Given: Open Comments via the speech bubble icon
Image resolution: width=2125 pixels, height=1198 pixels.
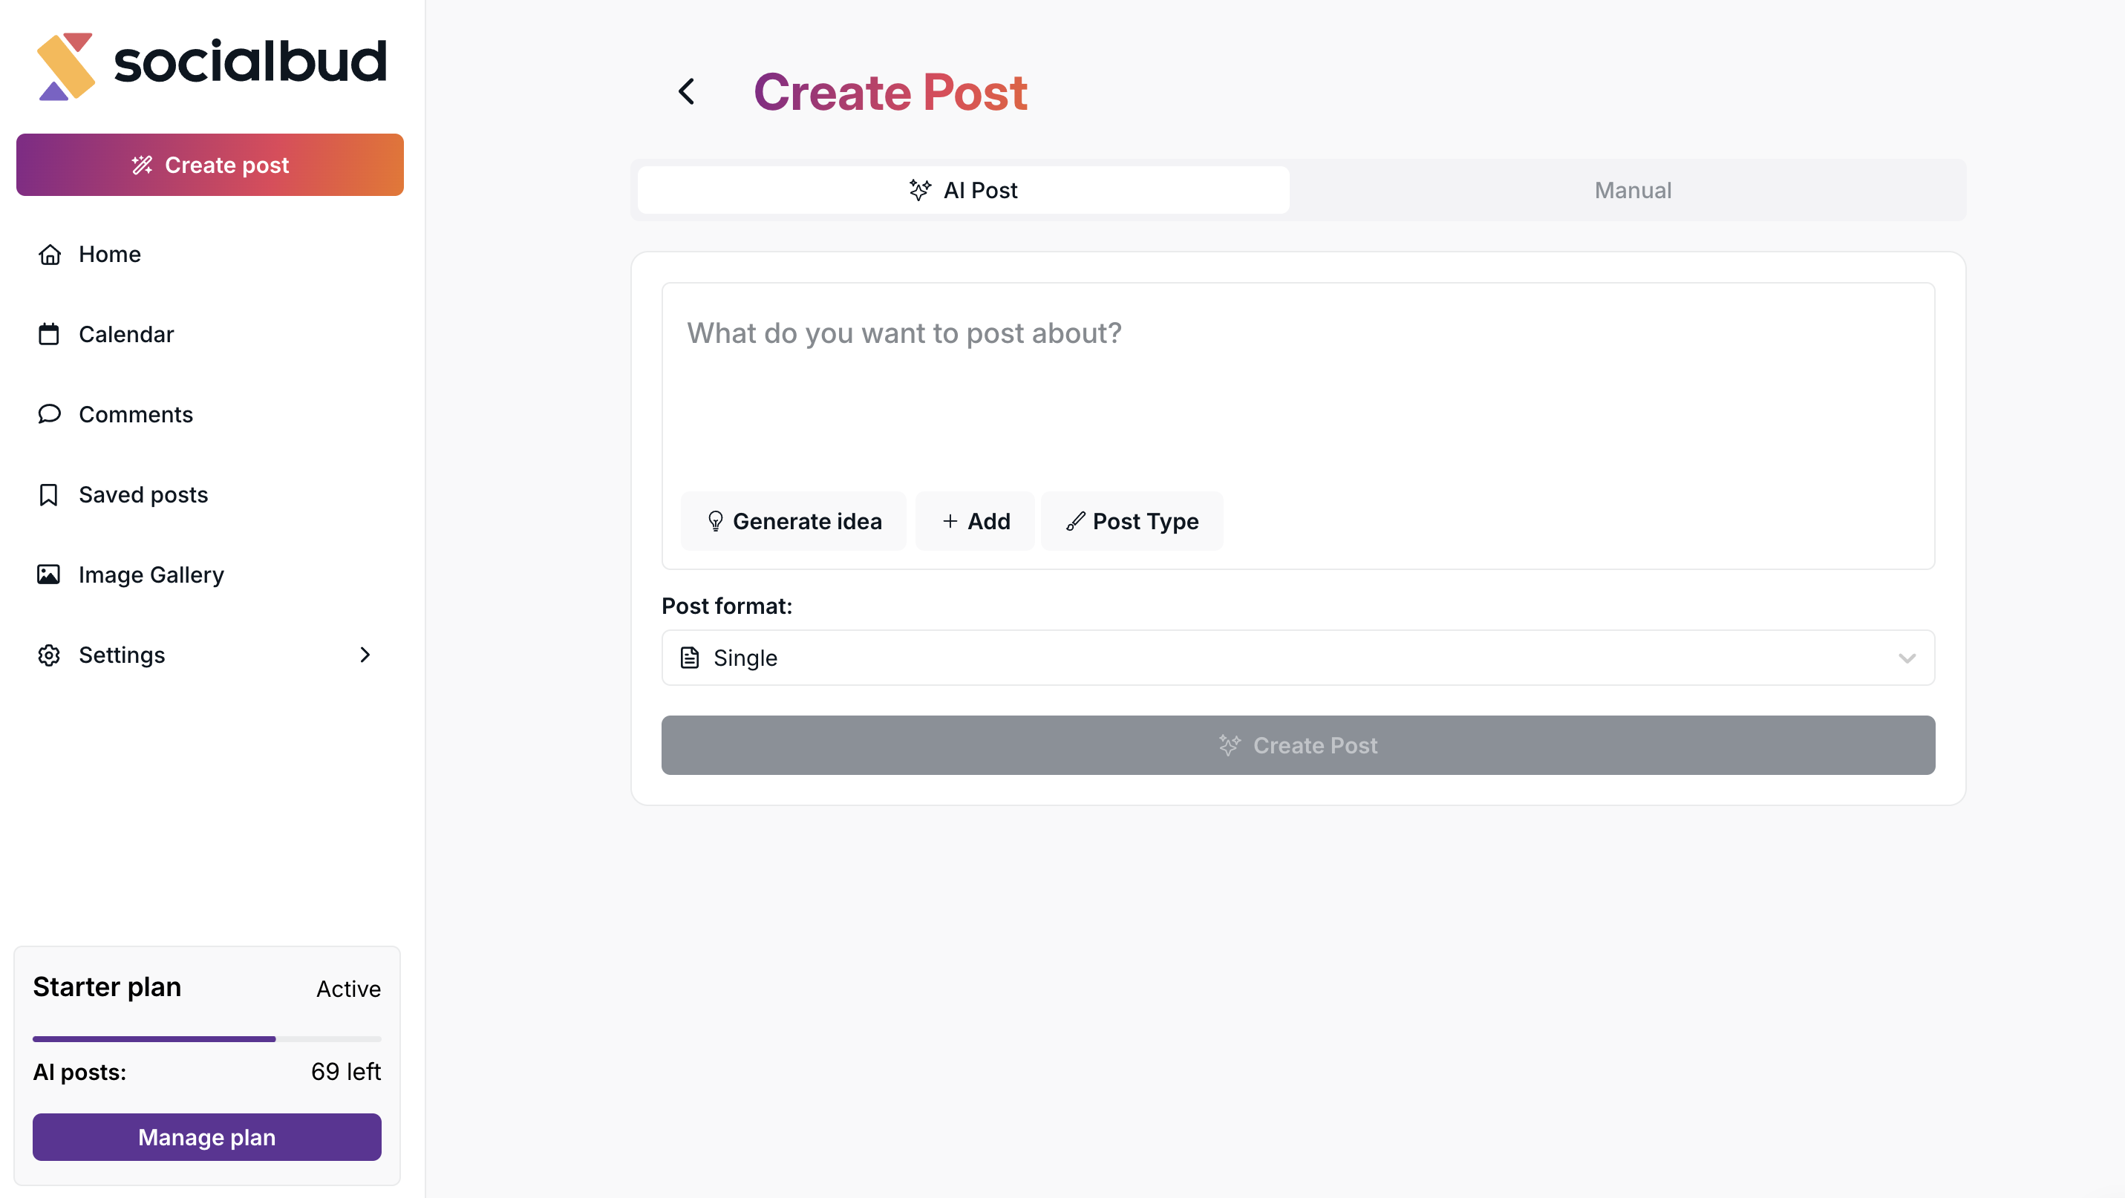Looking at the screenshot, I should [50, 415].
